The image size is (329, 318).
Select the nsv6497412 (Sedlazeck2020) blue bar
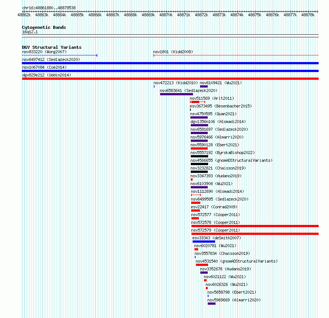(x=170, y=63)
